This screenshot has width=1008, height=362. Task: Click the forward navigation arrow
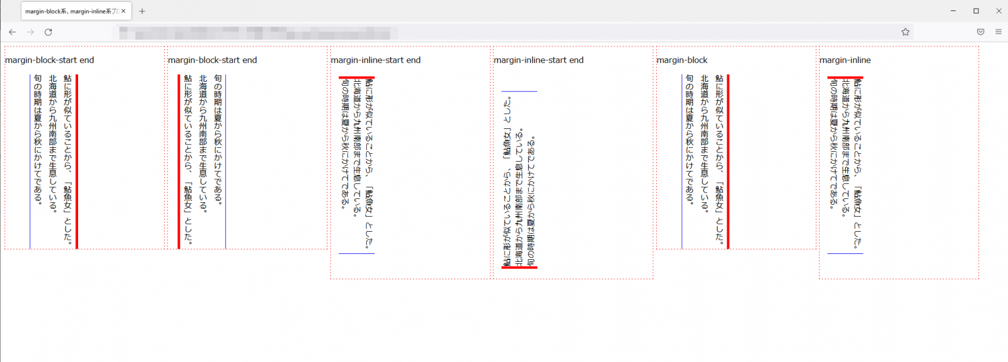(30, 32)
